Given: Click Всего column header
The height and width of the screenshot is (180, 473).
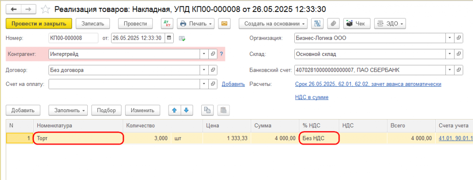Looking at the screenshot, I should point(411,126).
